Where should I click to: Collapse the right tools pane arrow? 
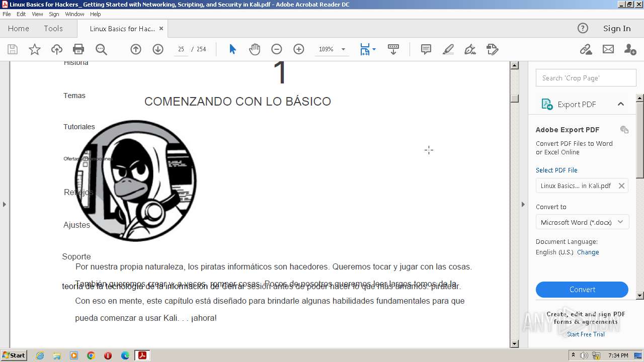point(523,204)
